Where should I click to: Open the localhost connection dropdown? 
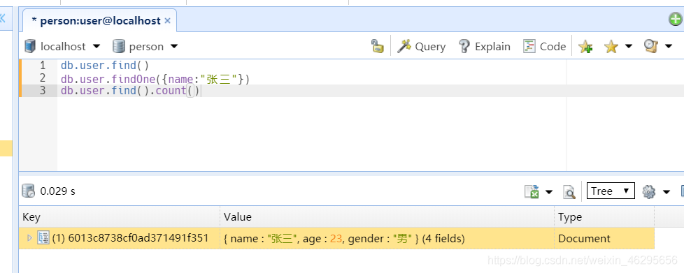click(62, 46)
